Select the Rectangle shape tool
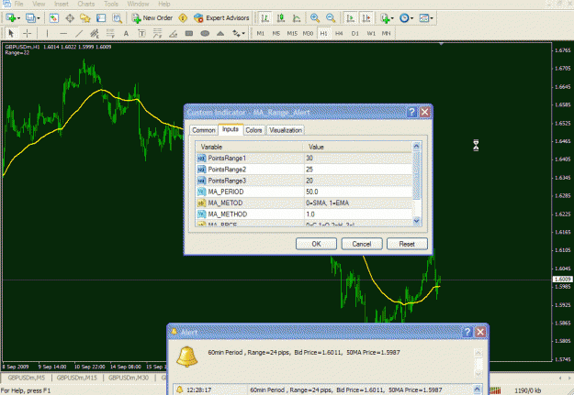This screenshot has height=395, width=574. [x=189, y=33]
